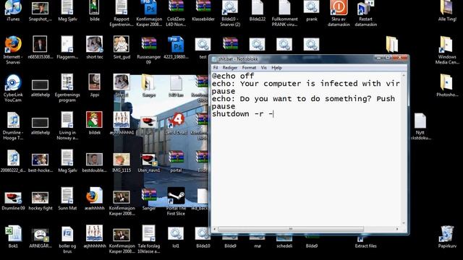Screen dimensions: 463x260
Task: Click scroll down arrow in Notisblokk
Action: tap(404, 223)
